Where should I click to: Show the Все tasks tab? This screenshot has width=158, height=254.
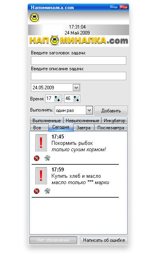[x=39, y=128]
